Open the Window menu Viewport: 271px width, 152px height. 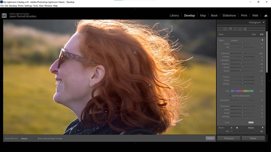tap(48, 6)
